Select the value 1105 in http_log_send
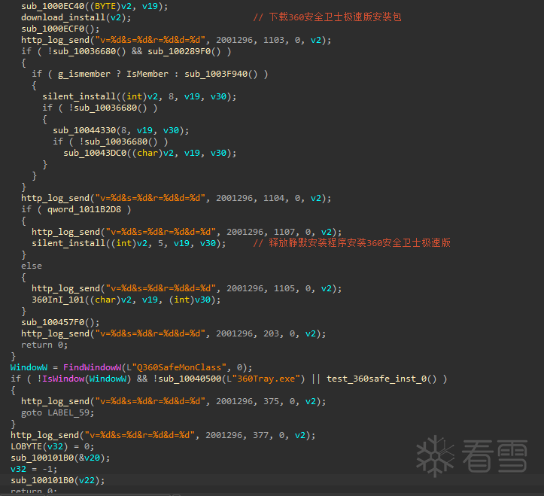The width and height of the screenshot is (544, 496). pyautogui.click(x=284, y=288)
